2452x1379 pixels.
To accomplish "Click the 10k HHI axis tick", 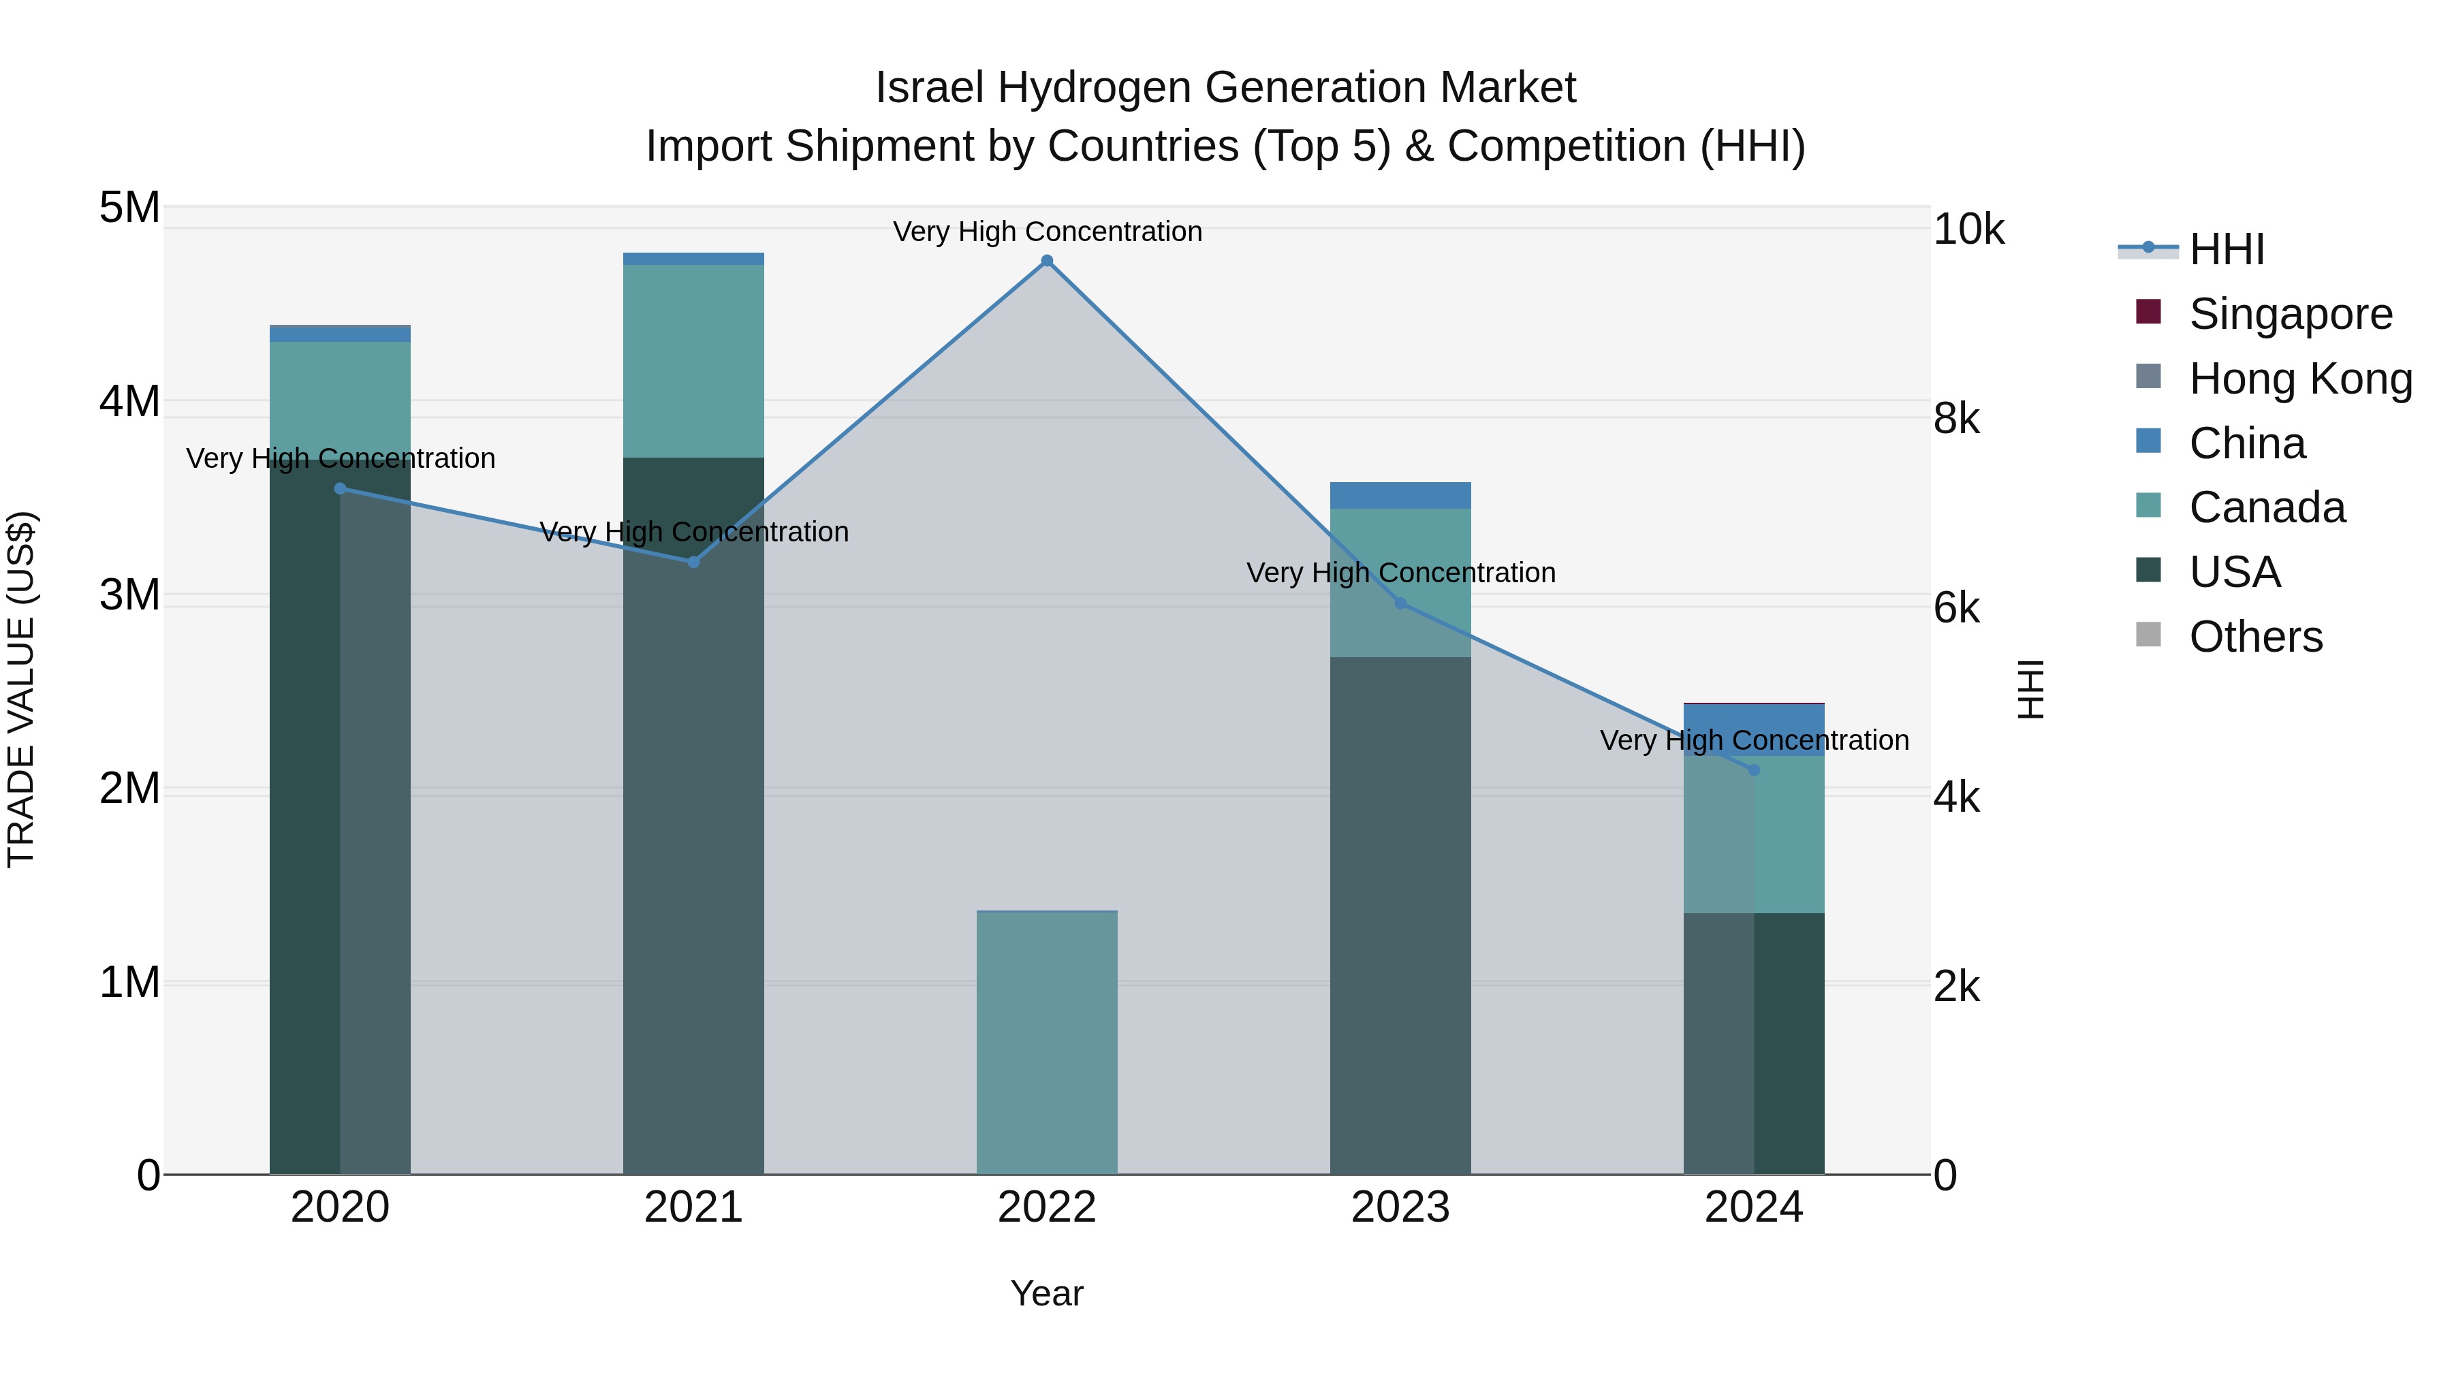I will point(1969,229).
